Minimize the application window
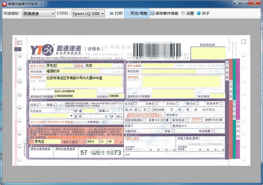263x185 pixels. point(237,3)
